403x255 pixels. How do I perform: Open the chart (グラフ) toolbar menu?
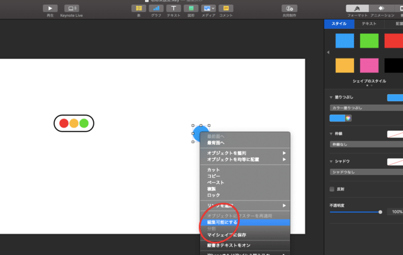(156, 8)
